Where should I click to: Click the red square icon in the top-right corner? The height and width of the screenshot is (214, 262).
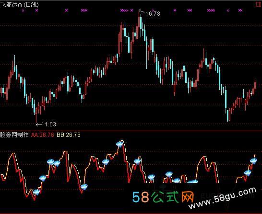[x=259, y=4]
